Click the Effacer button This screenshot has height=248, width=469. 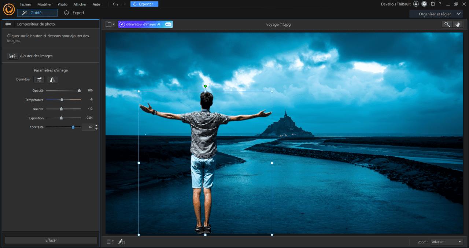[51, 240]
